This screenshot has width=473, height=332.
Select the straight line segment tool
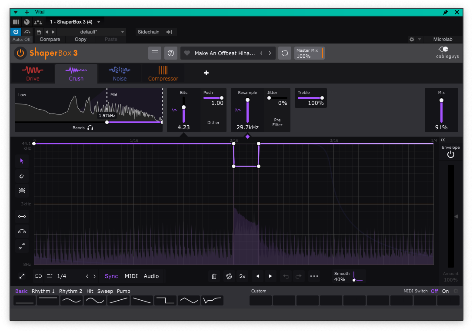22,216
